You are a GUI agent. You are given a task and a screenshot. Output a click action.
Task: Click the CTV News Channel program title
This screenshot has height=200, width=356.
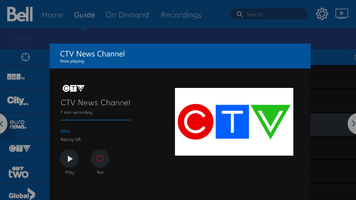95,103
